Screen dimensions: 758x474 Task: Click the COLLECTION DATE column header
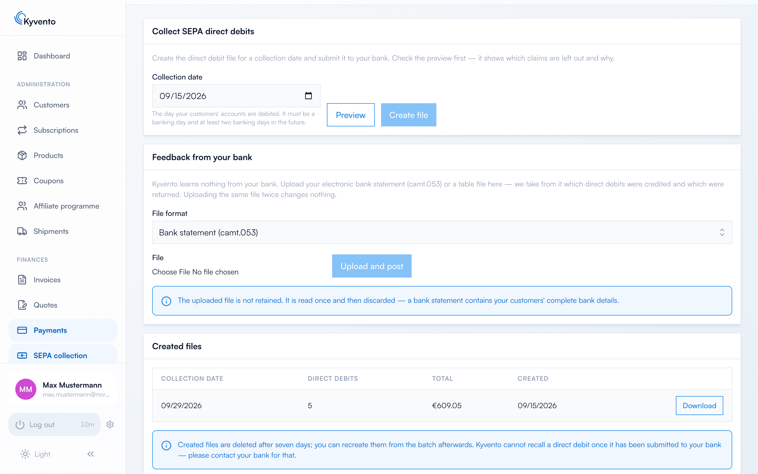(x=192, y=378)
